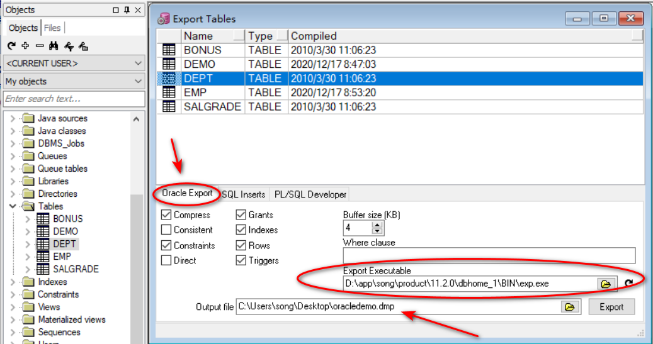Uncheck the Rows checkbox
Screen dimensions: 653x344
241,245
